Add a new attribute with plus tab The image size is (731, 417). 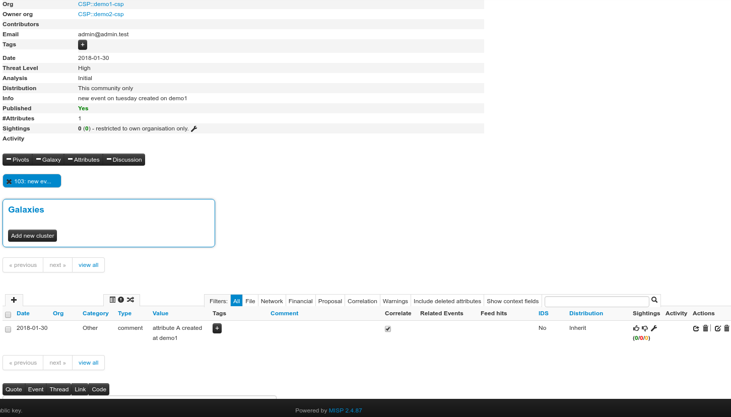coord(14,300)
